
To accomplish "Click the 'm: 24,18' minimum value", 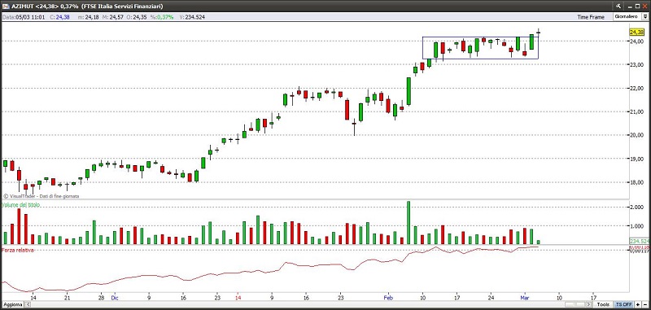I will point(88,17).
